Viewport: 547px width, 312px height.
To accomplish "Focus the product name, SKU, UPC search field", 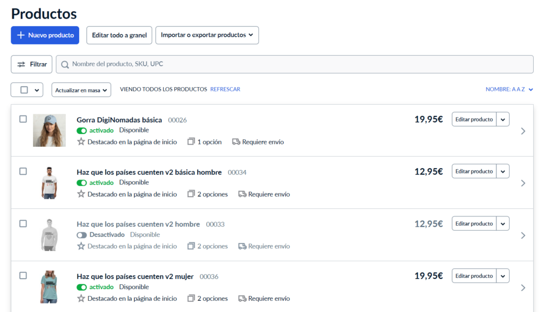I will click(x=295, y=64).
